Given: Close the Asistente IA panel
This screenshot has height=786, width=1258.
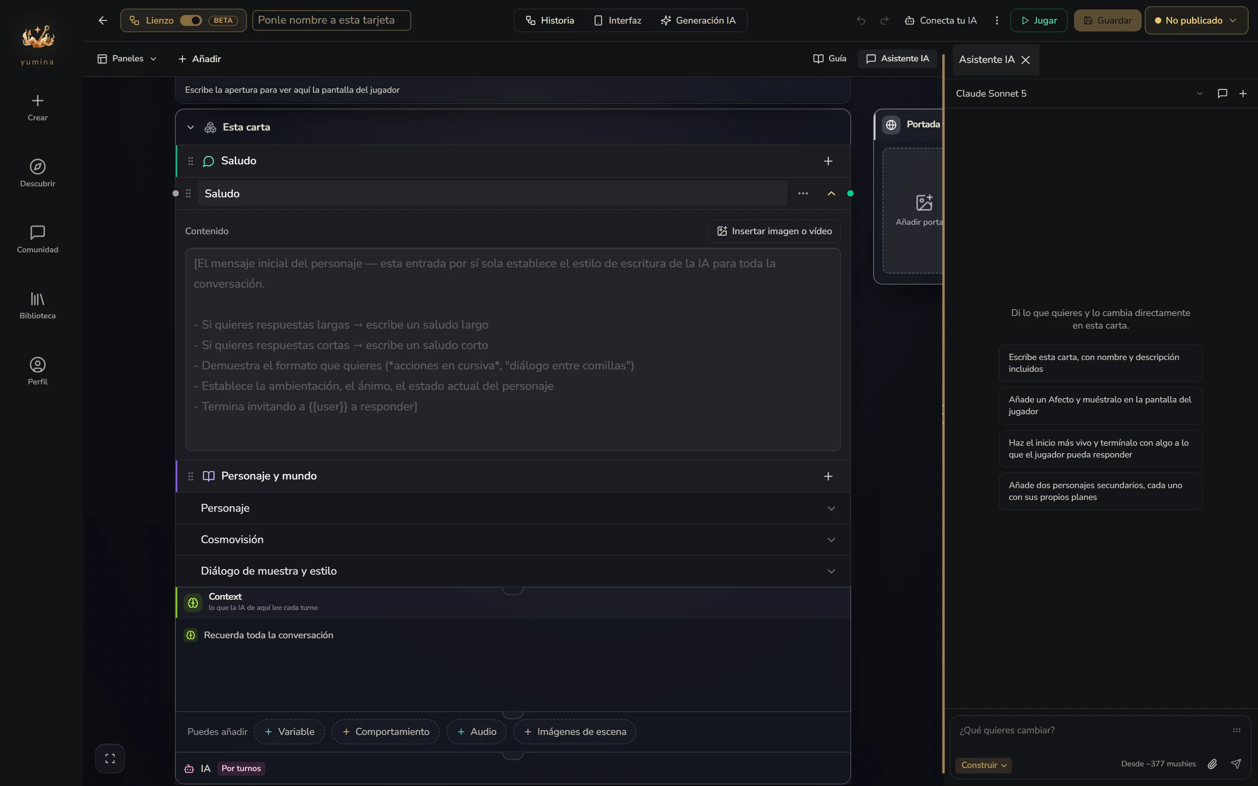Looking at the screenshot, I should click(x=1026, y=60).
